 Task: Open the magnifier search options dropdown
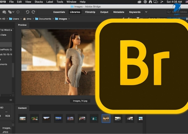pyautogui.click(x=169, y=12)
